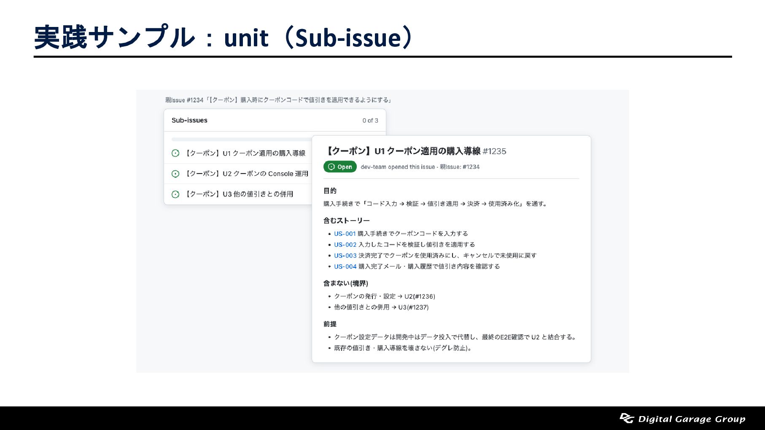Viewport: 765px width, 430px height.
Task: Open sub-issue U3 他の値引きとの併用
Action: click(239, 194)
